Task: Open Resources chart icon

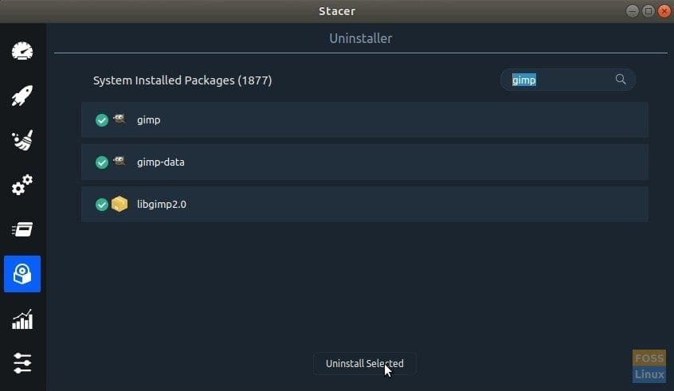Action: [22, 319]
